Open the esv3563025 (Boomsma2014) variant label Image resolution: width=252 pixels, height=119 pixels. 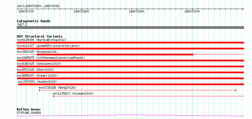click(x=37, y=52)
